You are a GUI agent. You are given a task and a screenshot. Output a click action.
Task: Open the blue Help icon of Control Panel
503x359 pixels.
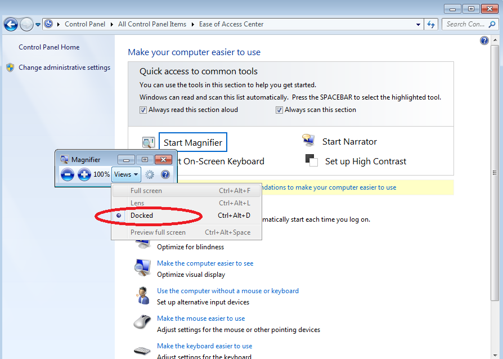pos(484,41)
